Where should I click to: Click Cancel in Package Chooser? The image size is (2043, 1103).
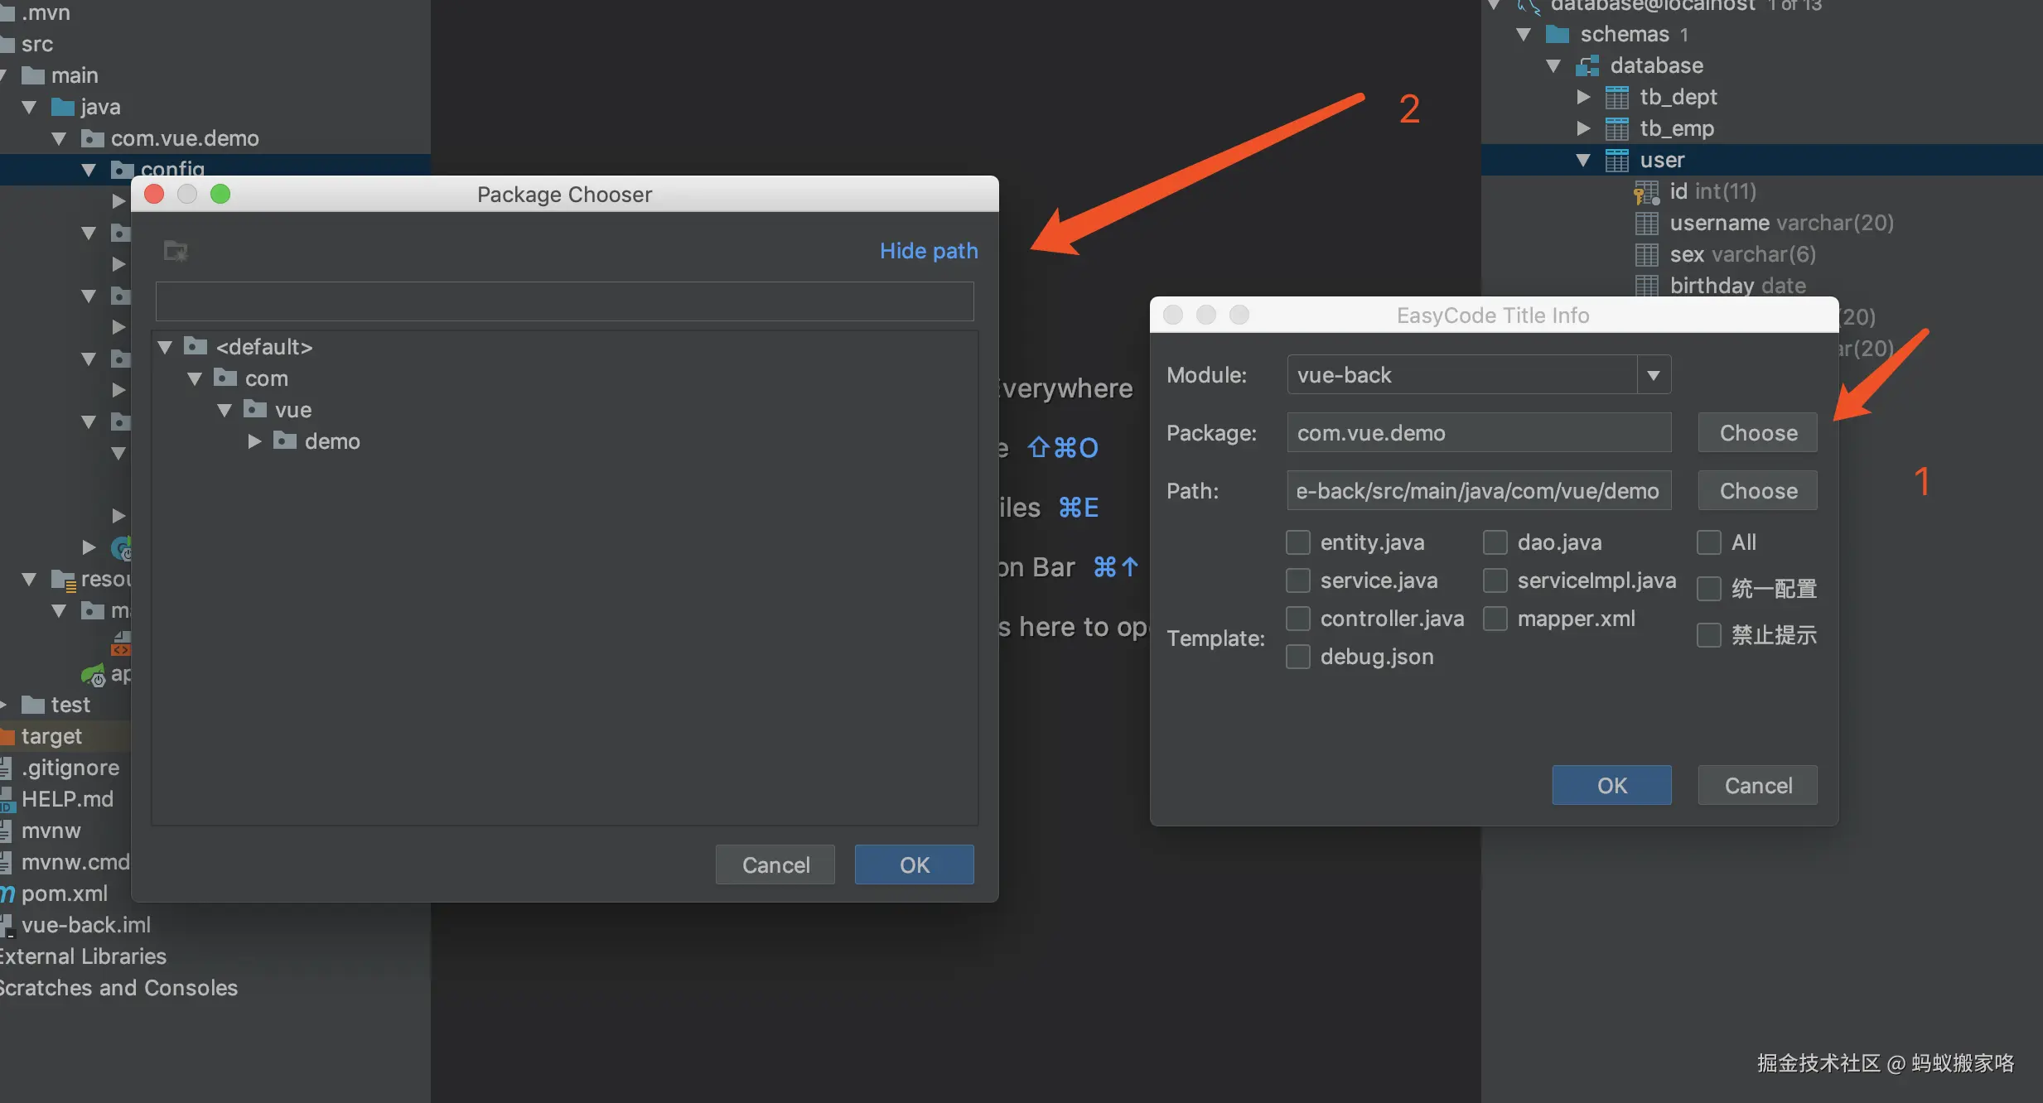coord(775,865)
